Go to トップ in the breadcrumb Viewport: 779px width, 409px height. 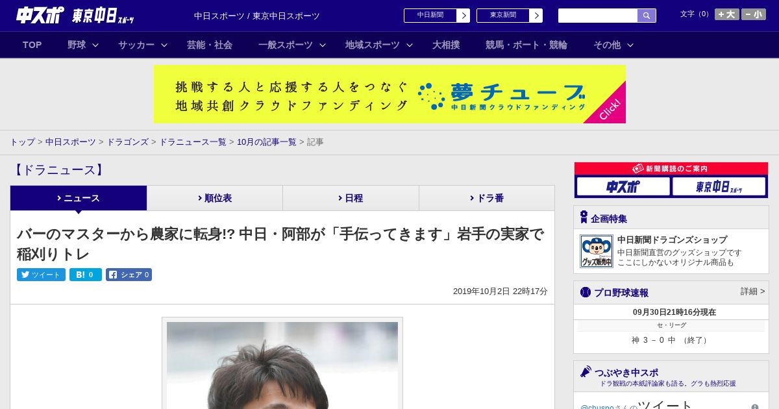point(23,142)
